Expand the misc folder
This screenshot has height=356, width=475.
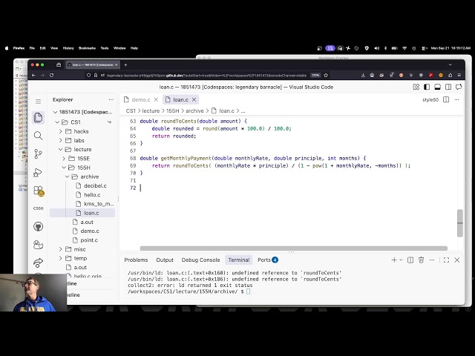click(x=61, y=249)
